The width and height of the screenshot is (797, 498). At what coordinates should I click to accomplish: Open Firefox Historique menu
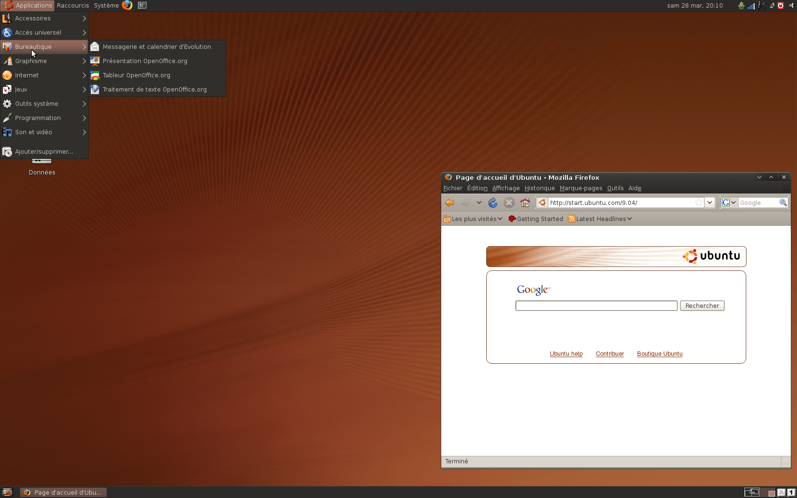click(x=539, y=188)
